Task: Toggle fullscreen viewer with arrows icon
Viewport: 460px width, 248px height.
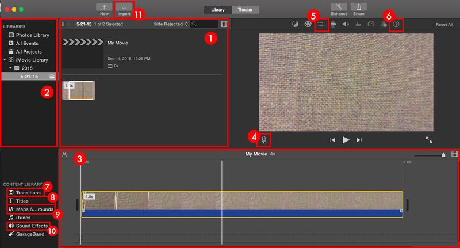Action: pyautogui.click(x=430, y=139)
